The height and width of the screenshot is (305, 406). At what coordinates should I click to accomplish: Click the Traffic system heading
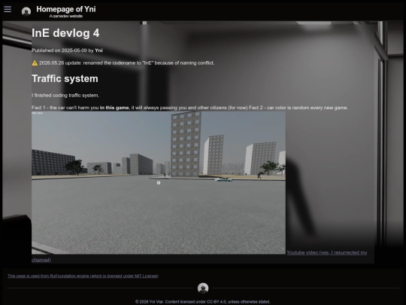(65, 78)
